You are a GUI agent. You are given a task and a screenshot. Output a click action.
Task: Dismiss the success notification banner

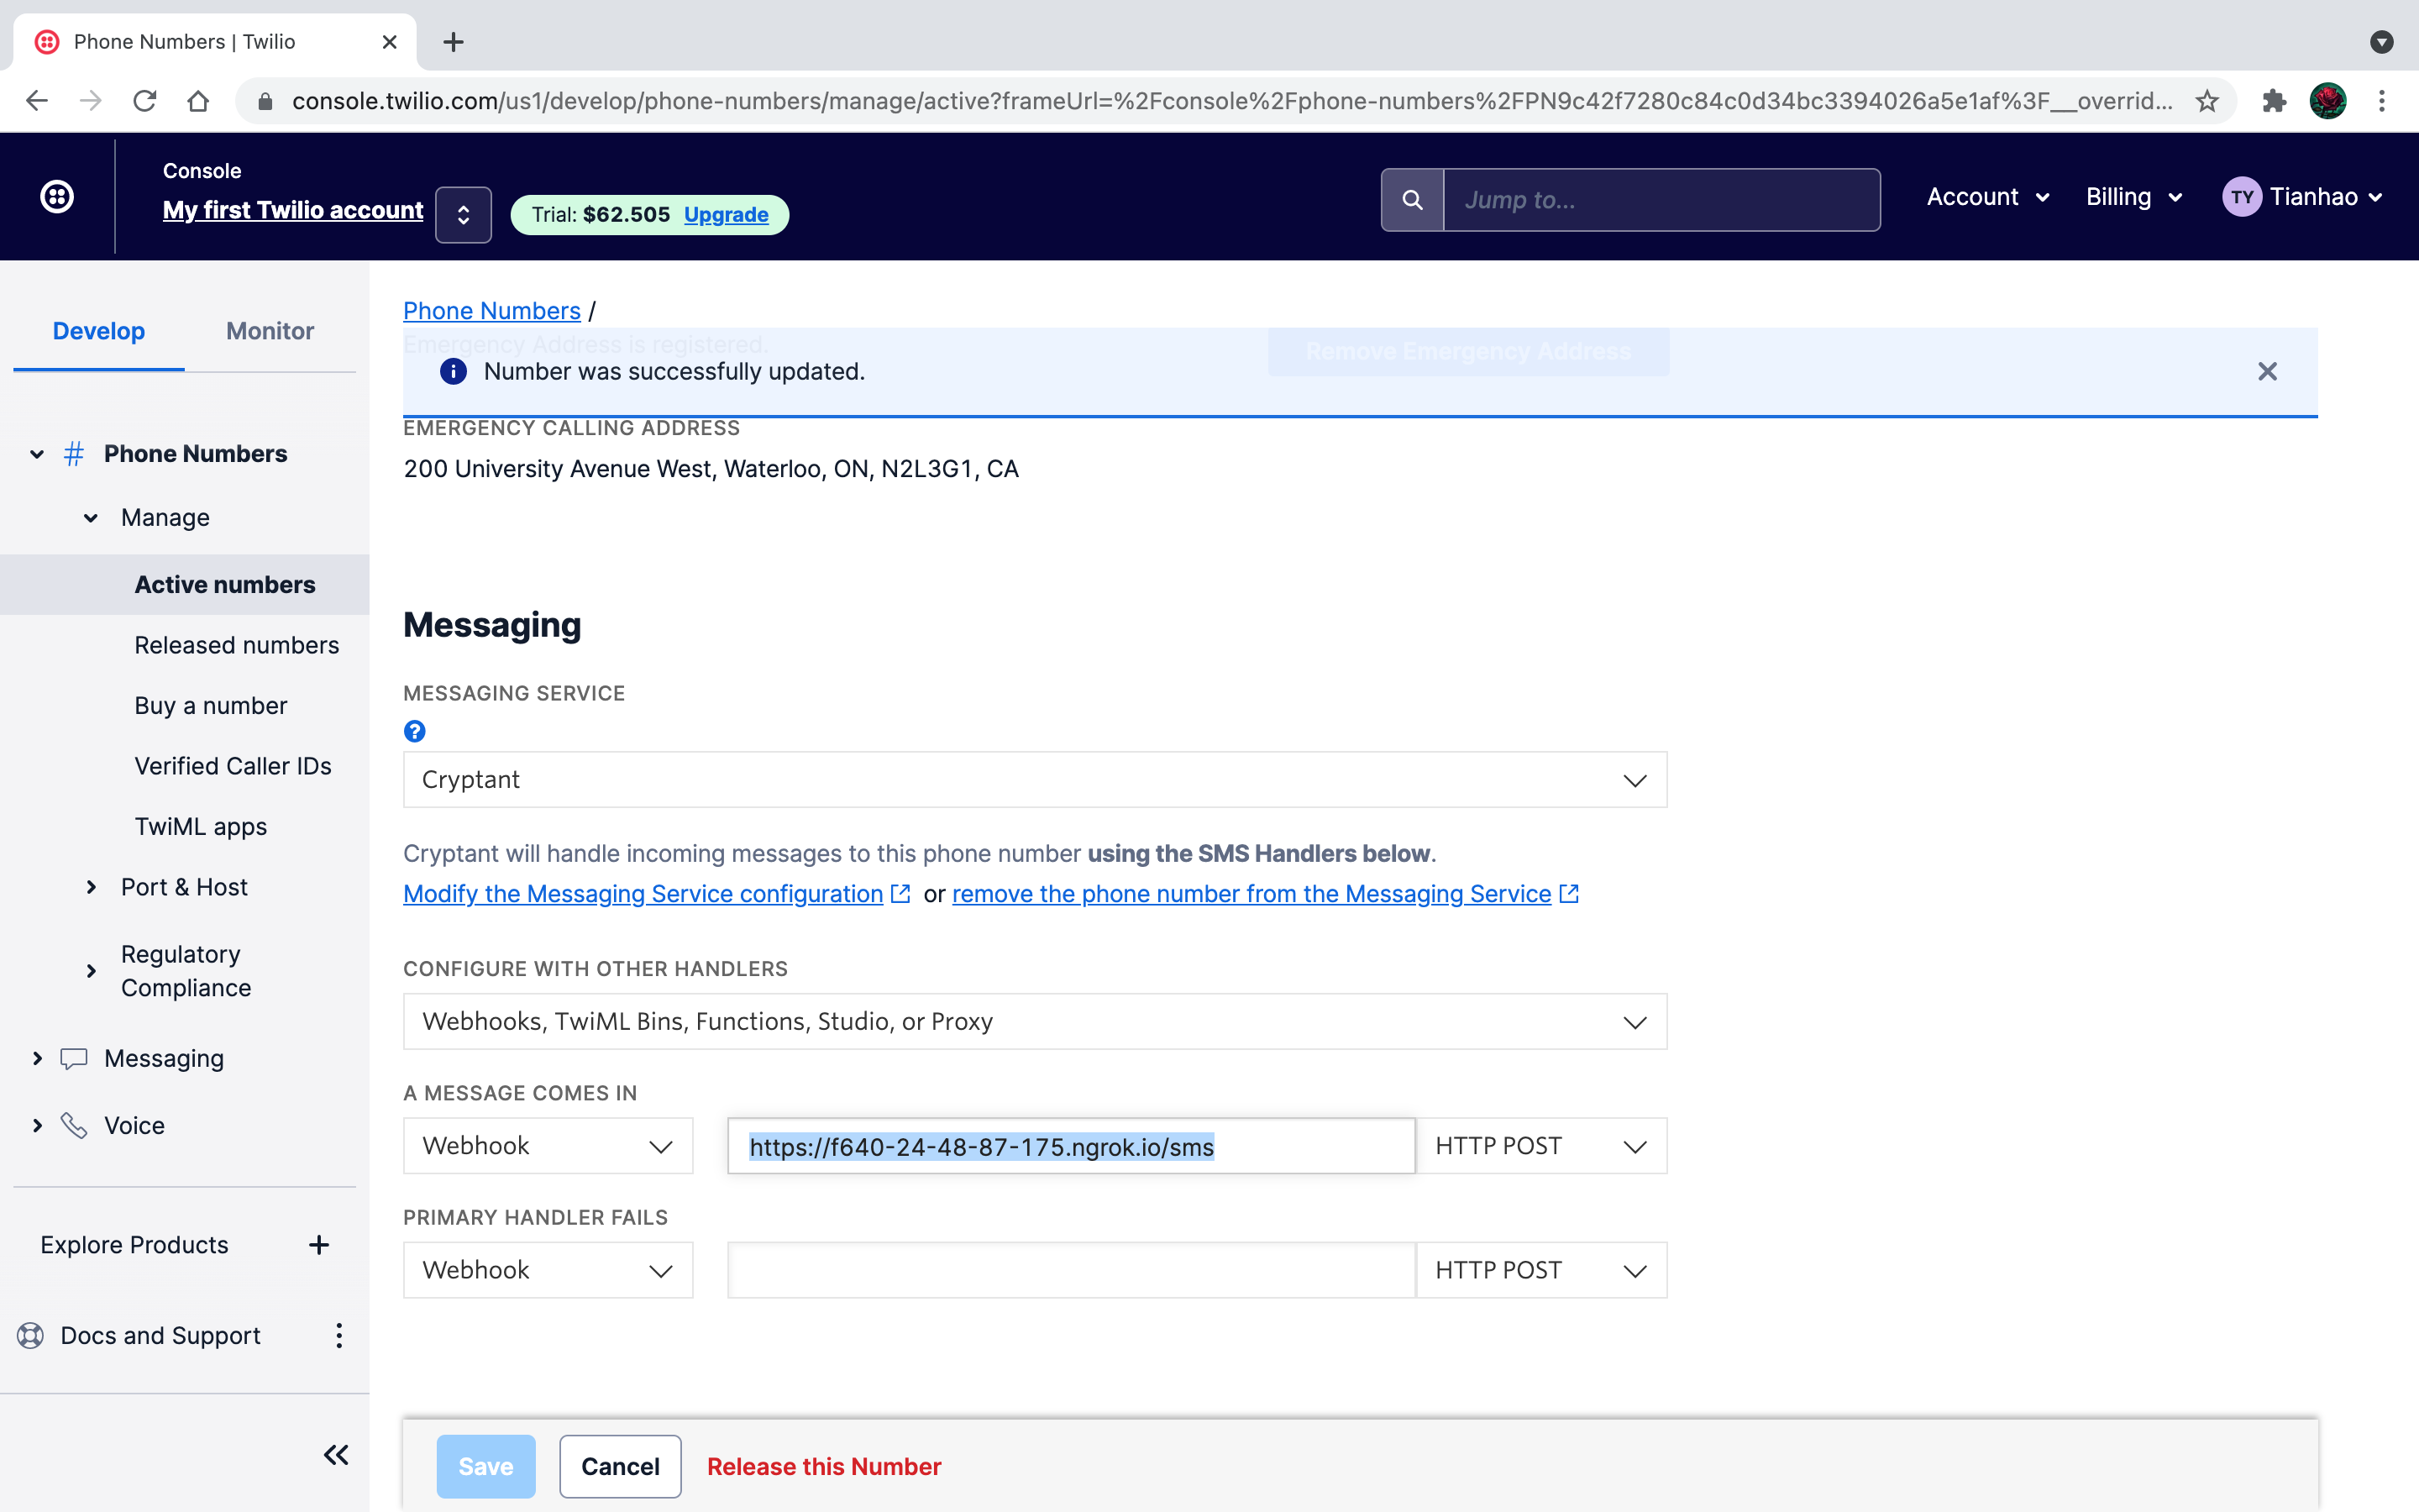(x=2267, y=372)
